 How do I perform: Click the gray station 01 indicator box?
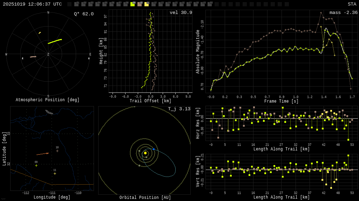point(76,4)
